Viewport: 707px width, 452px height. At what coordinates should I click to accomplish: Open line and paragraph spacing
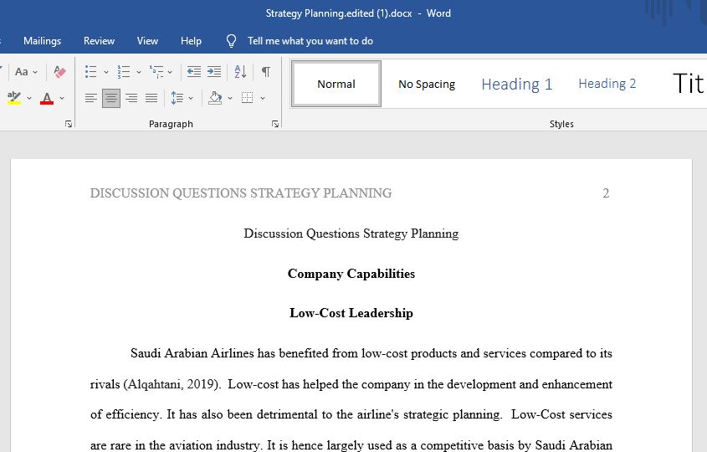[x=177, y=98]
